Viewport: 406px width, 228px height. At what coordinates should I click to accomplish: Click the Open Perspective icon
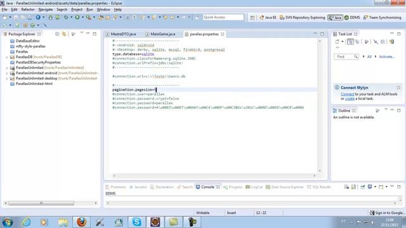252,18
